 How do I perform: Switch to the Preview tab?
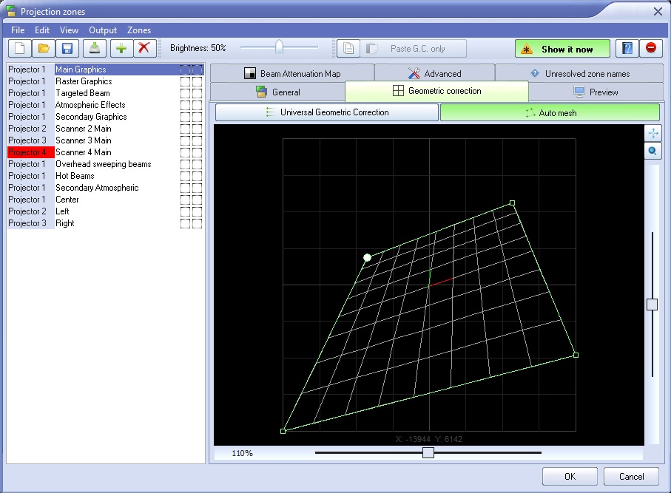point(596,92)
